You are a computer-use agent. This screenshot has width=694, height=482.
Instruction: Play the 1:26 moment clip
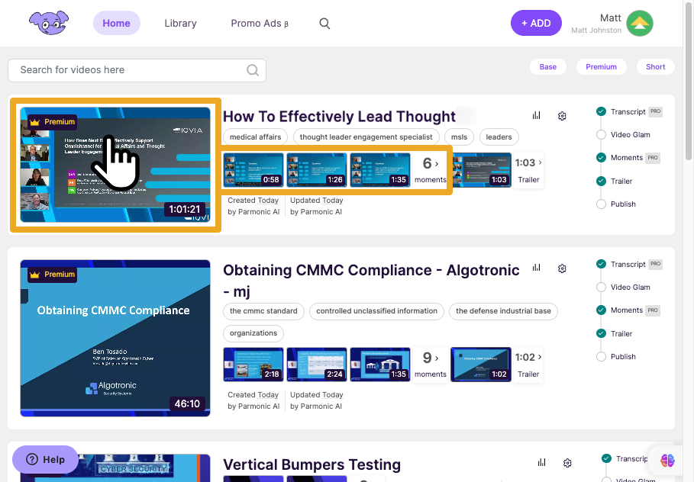tap(316, 170)
